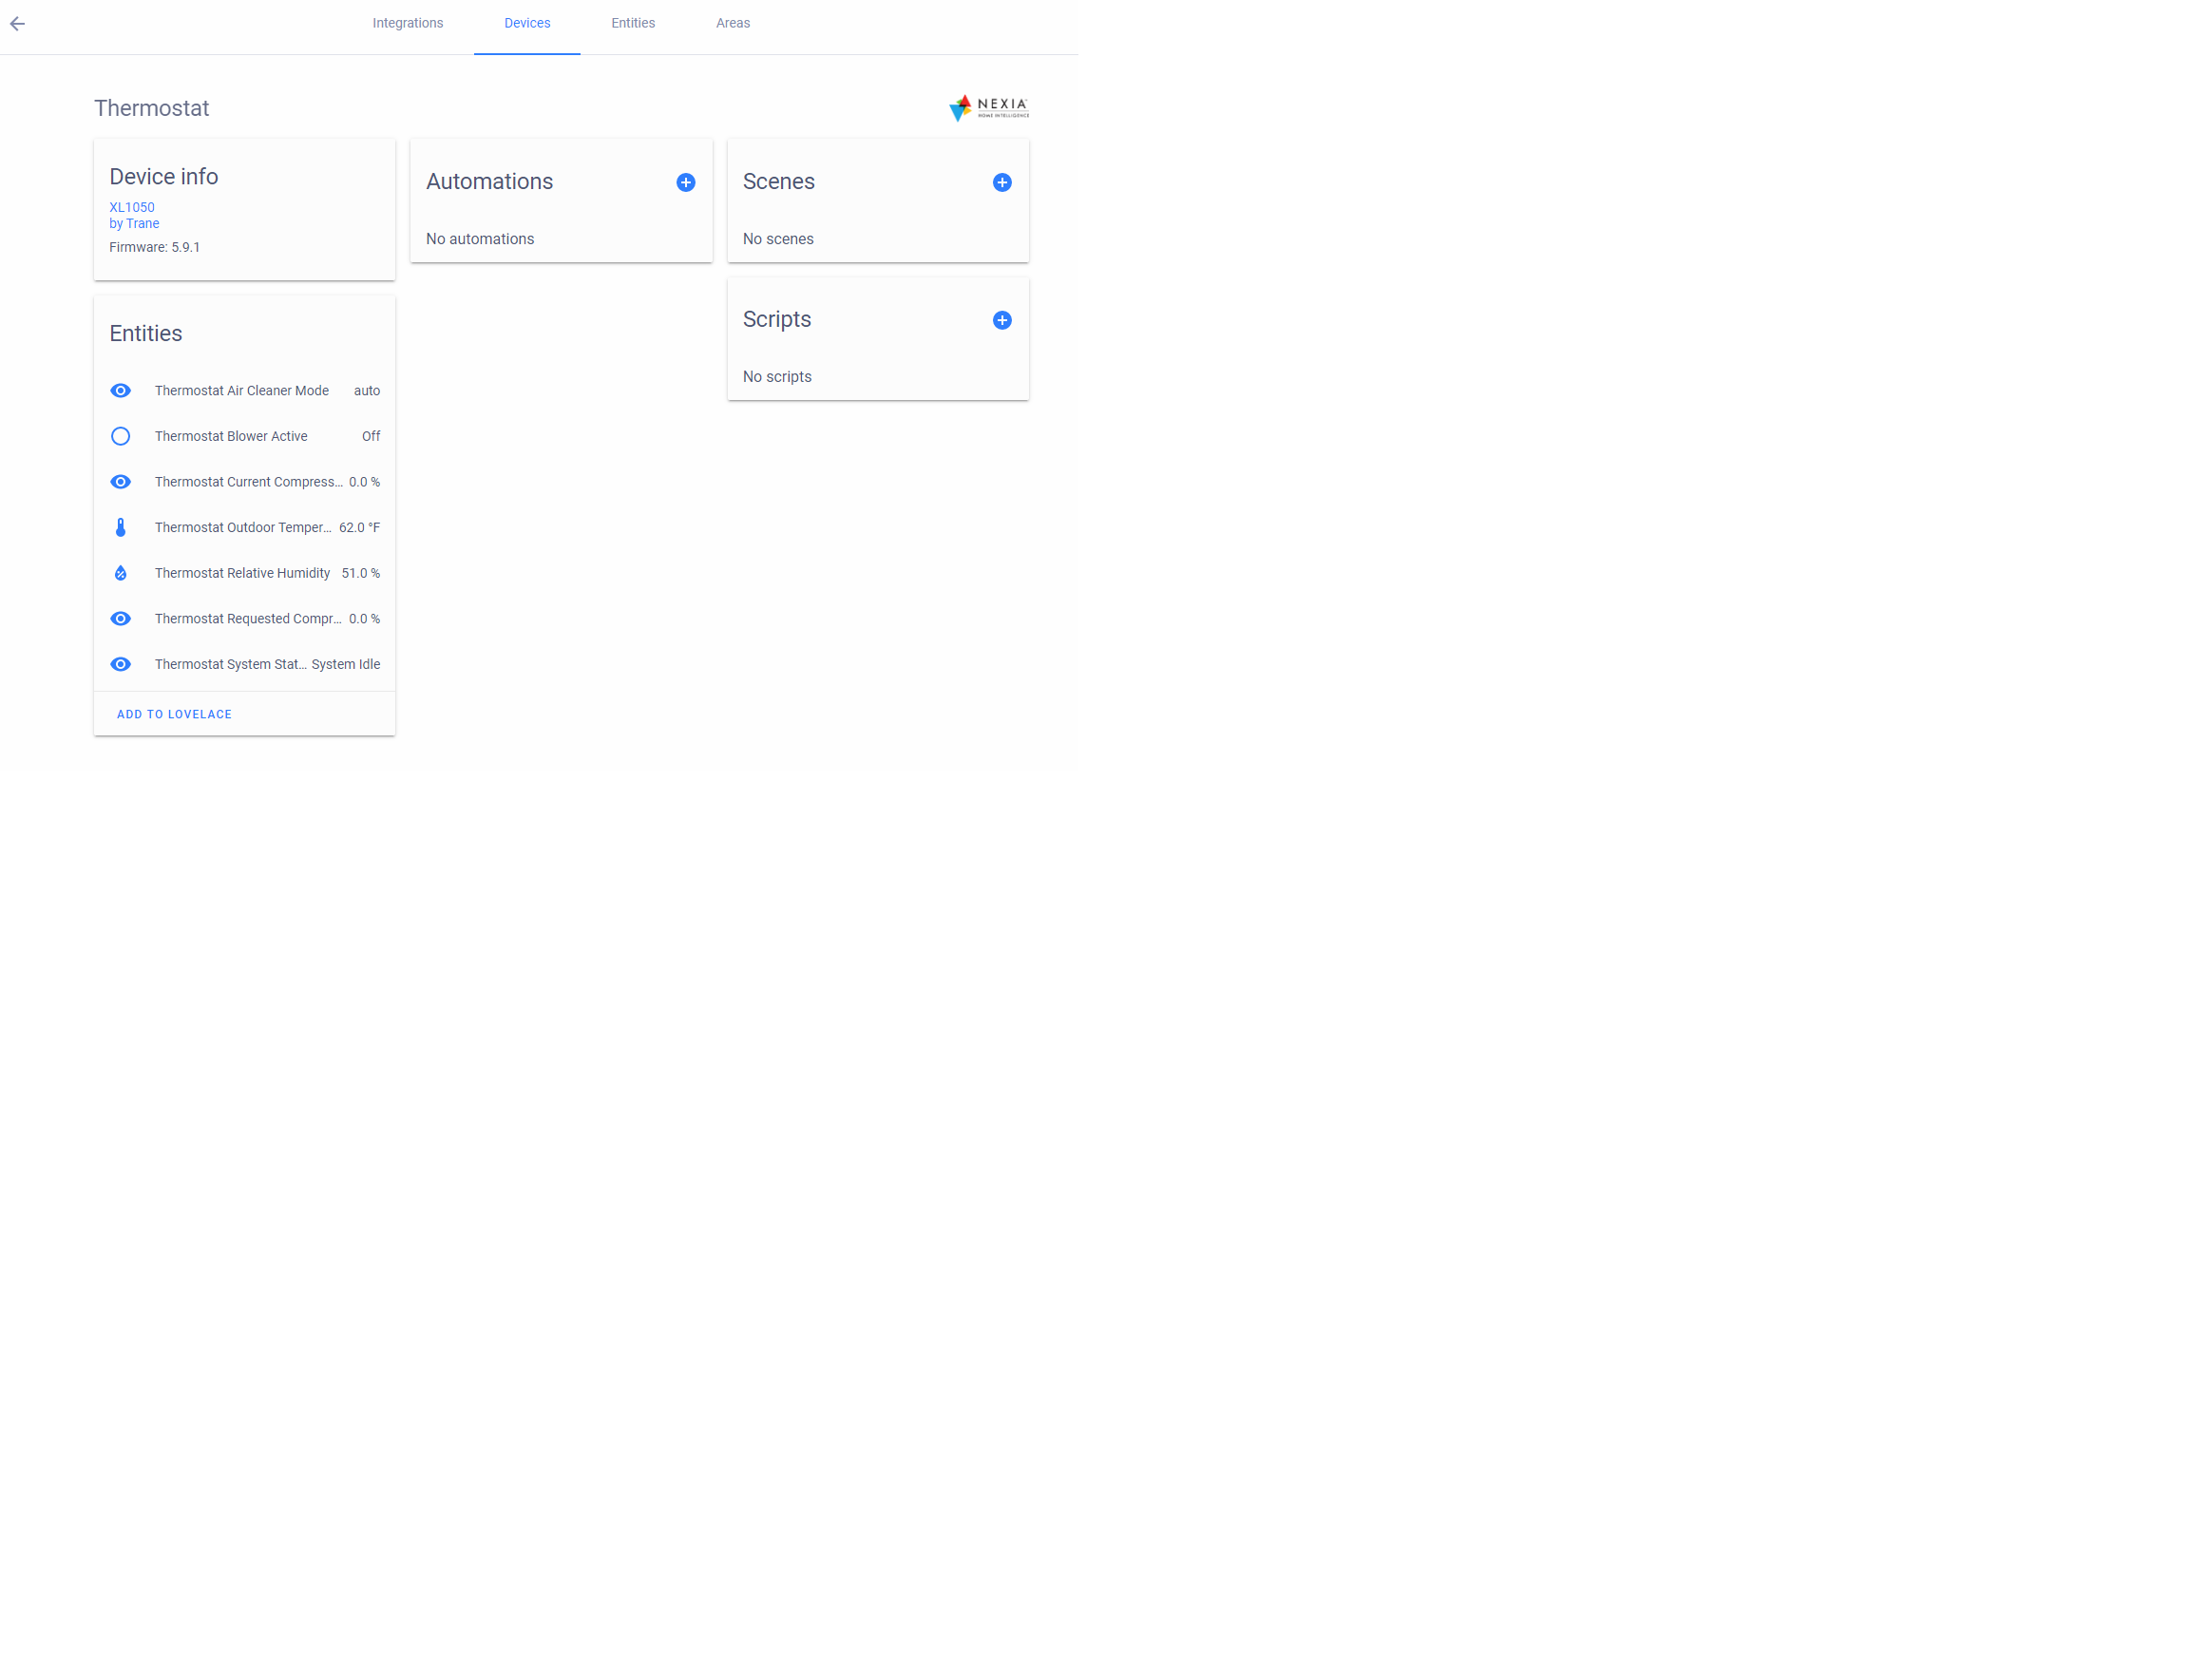Viewport: 2212px width, 1659px height.
Task: Click the Nexia logo image
Action: pyautogui.click(x=988, y=108)
